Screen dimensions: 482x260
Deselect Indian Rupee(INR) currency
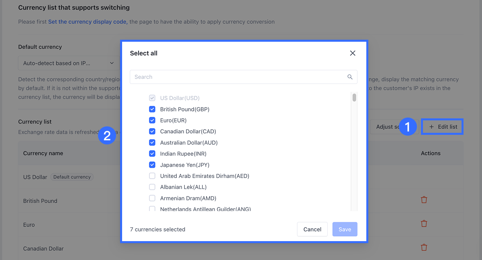coord(152,154)
